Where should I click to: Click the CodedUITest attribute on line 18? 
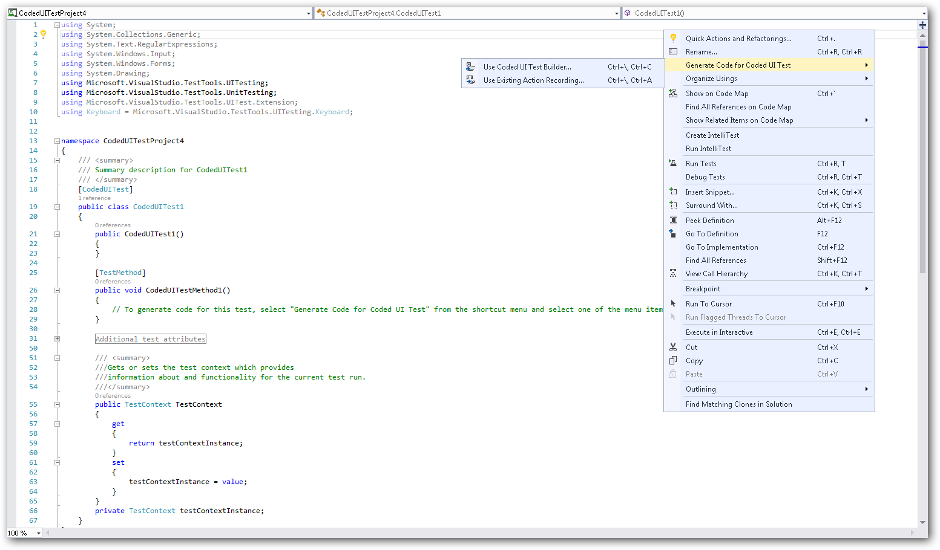pyautogui.click(x=105, y=189)
